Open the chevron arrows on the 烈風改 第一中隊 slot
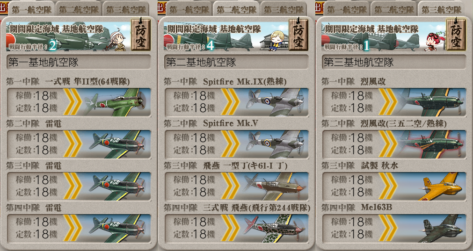This screenshot has height=251, width=473. coord(388,102)
